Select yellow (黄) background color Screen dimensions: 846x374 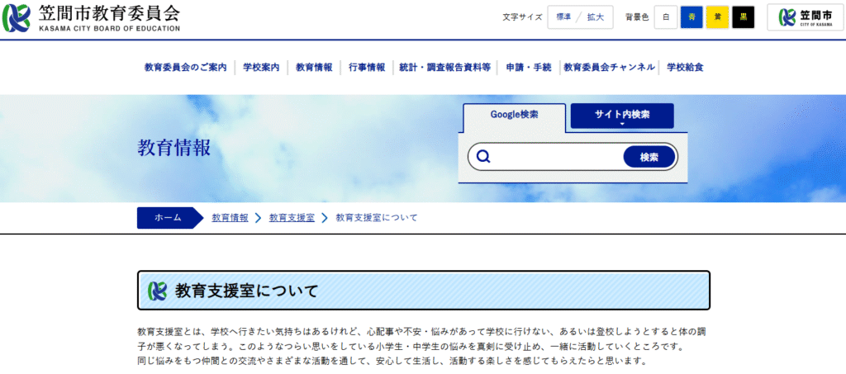[x=717, y=17]
